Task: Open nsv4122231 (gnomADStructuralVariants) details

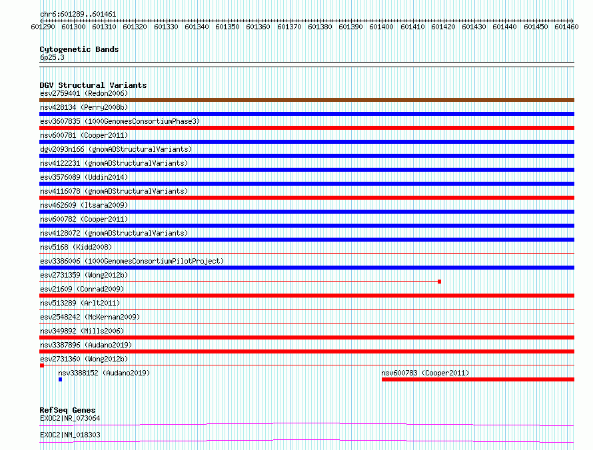Action: tap(114, 163)
